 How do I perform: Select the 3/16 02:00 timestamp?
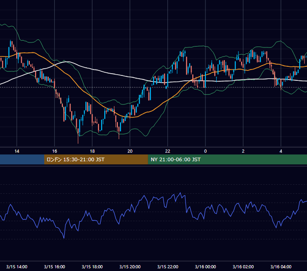coord(243,266)
